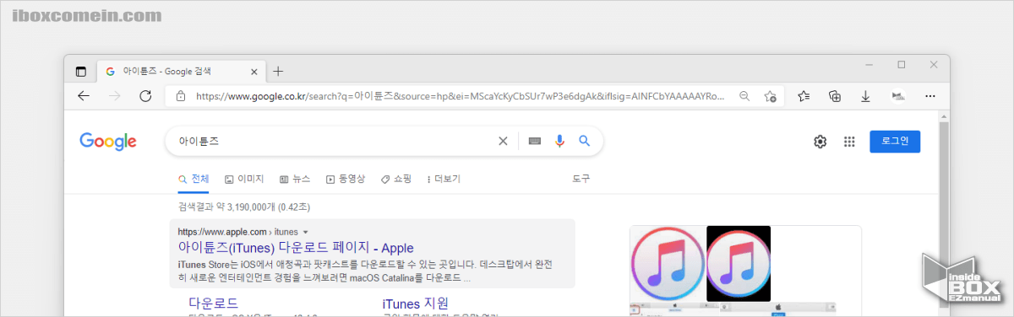This screenshot has width=1014, height=317.
Task: Open Settings and more ellipsis menu
Action: 930,96
